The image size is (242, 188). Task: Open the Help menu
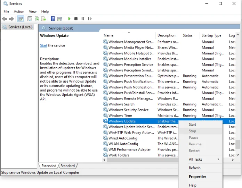click(45, 11)
